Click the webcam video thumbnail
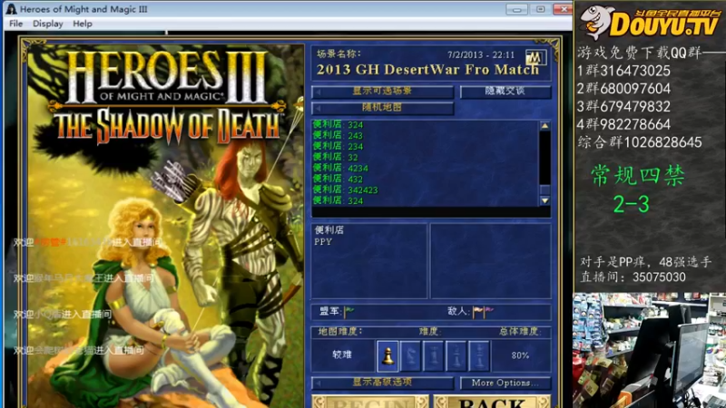The width and height of the screenshot is (726, 408). point(649,350)
